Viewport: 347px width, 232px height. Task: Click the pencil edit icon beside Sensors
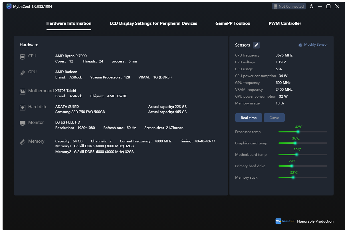pos(256,45)
